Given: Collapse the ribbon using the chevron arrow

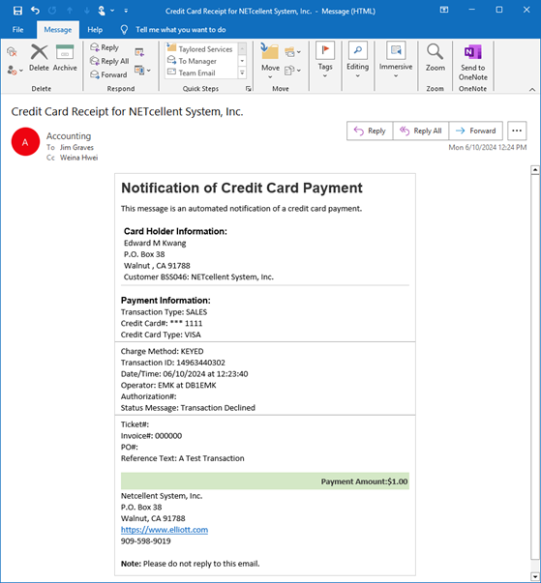Looking at the screenshot, I should point(532,89).
